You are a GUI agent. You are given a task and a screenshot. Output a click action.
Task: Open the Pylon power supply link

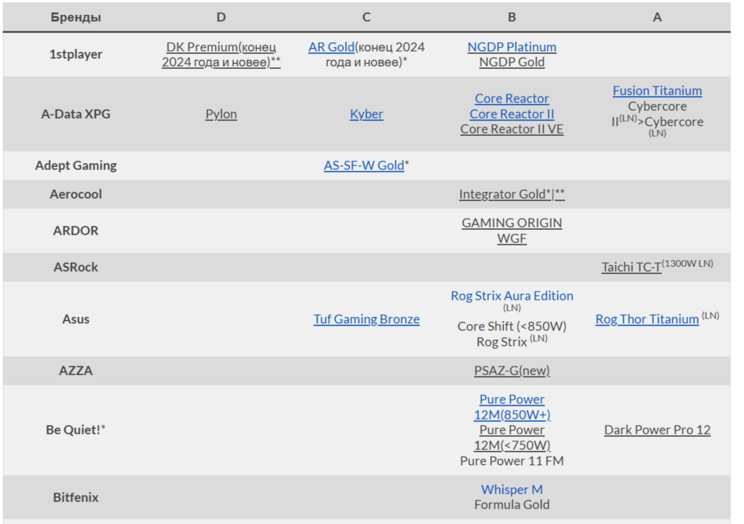click(x=221, y=114)
